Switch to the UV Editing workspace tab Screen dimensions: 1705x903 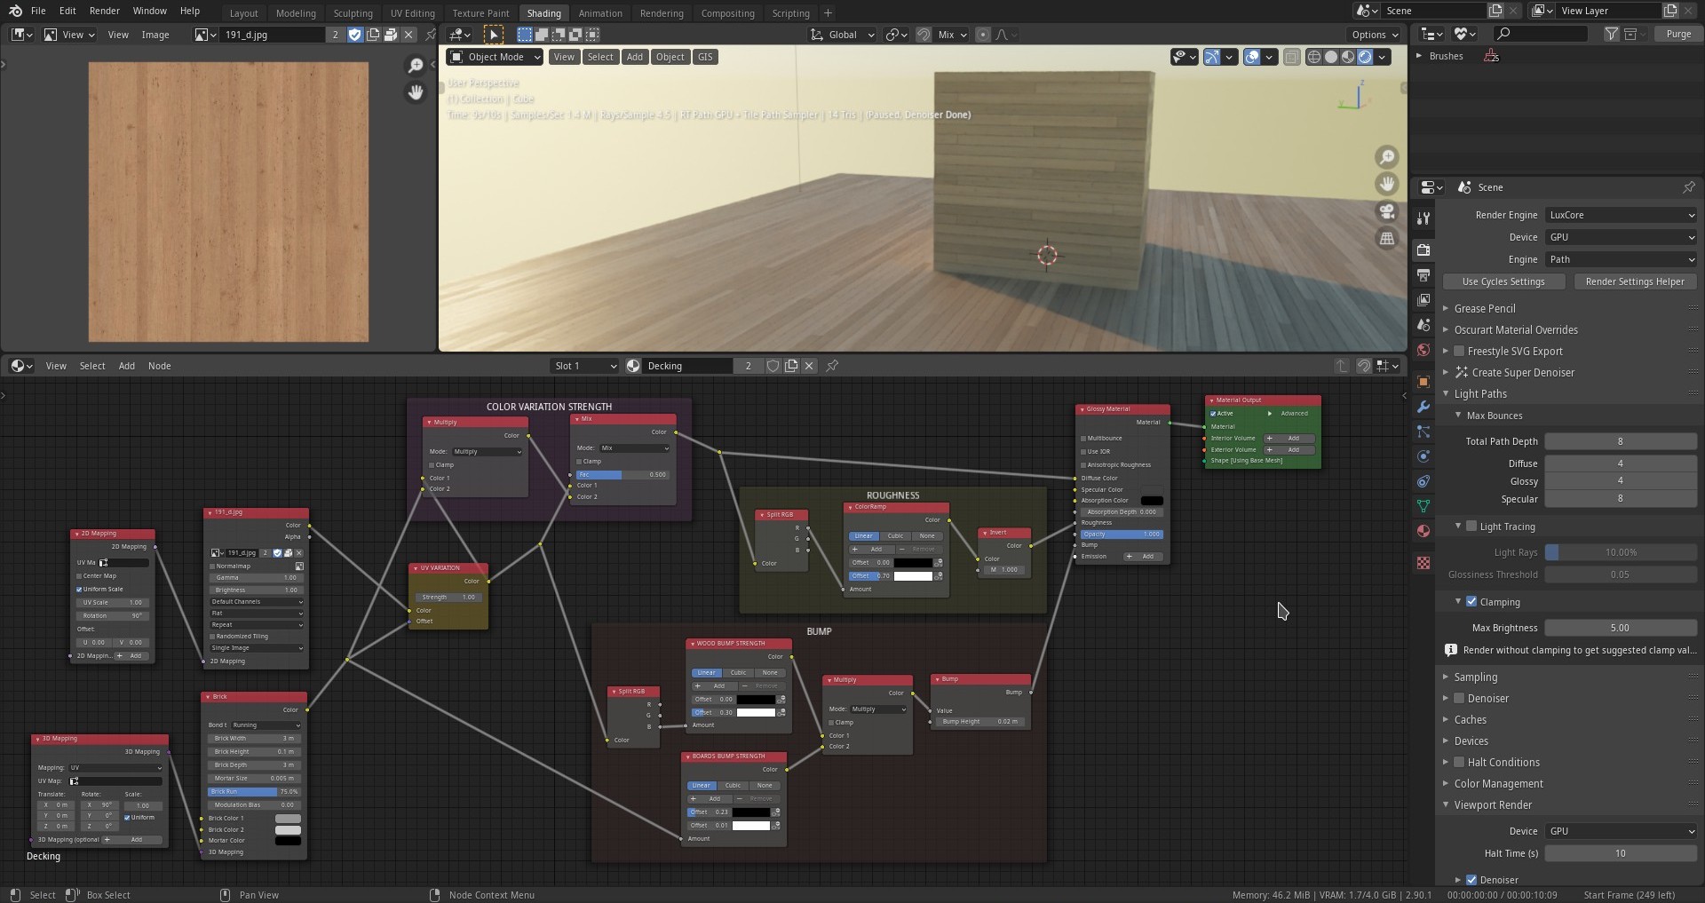click(x=412, y=13)
